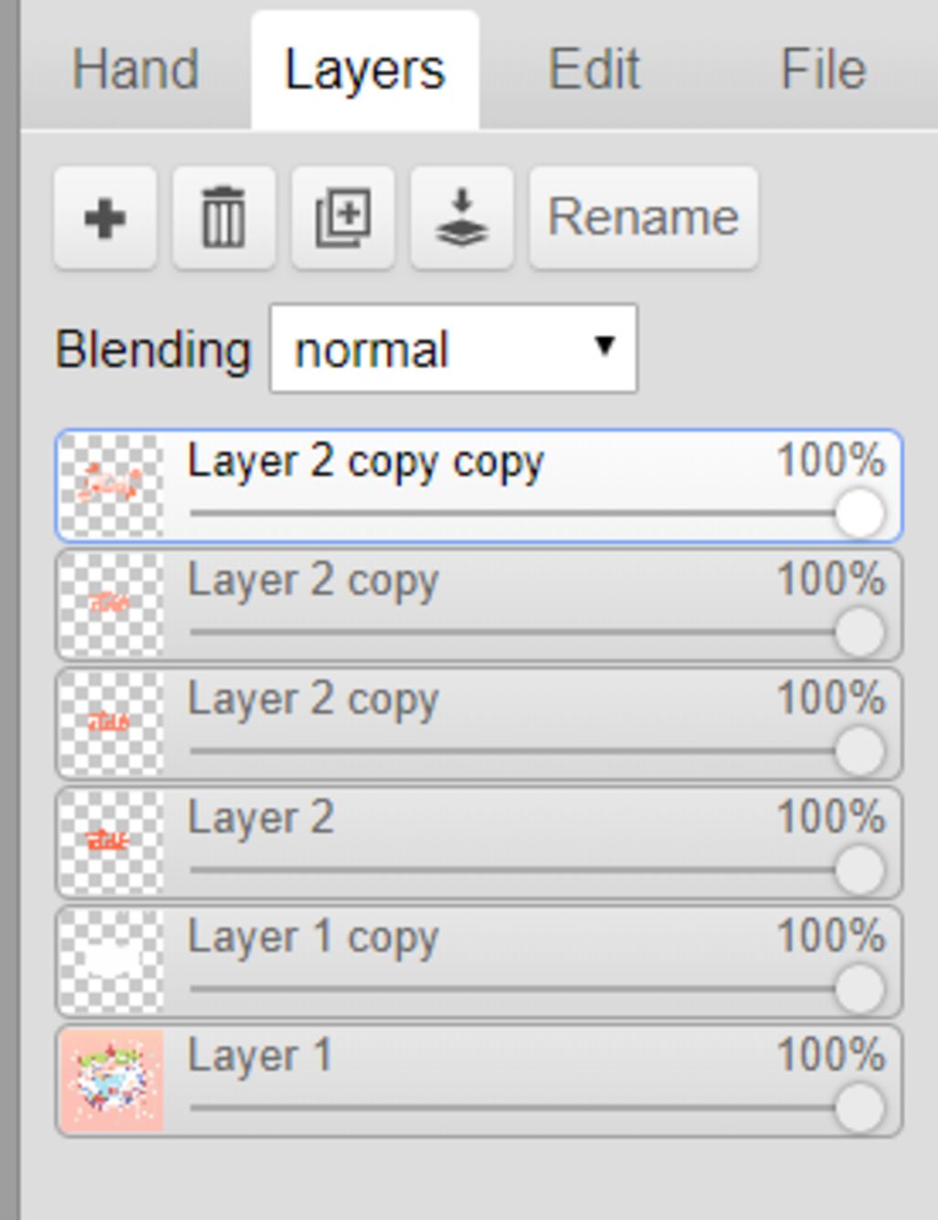
Task: Click the Layer 2 thumbnail
Action: [x=112, y=843]
